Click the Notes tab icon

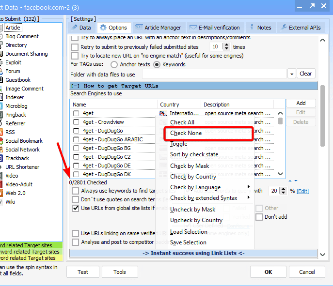pyautogui.click(x=252, y=27)
